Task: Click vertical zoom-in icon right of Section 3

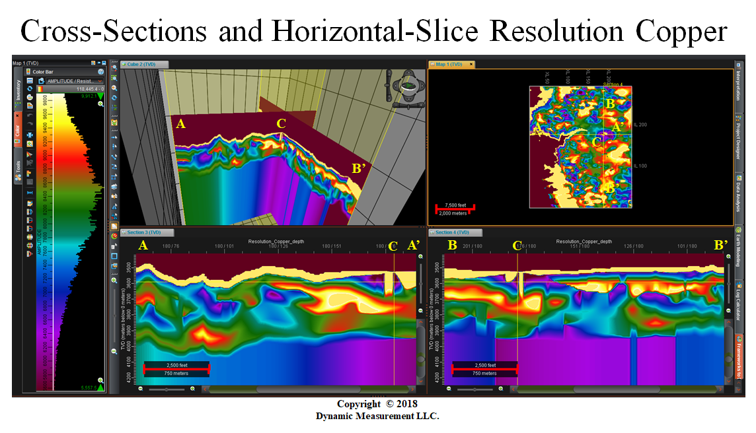Action: click(x=420, y=257)
